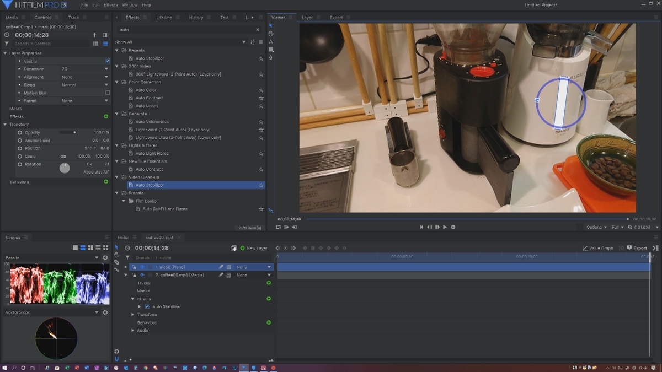662x372 pixels.
Task: Switch to the Media tab
Action: [x=12, y=18]
